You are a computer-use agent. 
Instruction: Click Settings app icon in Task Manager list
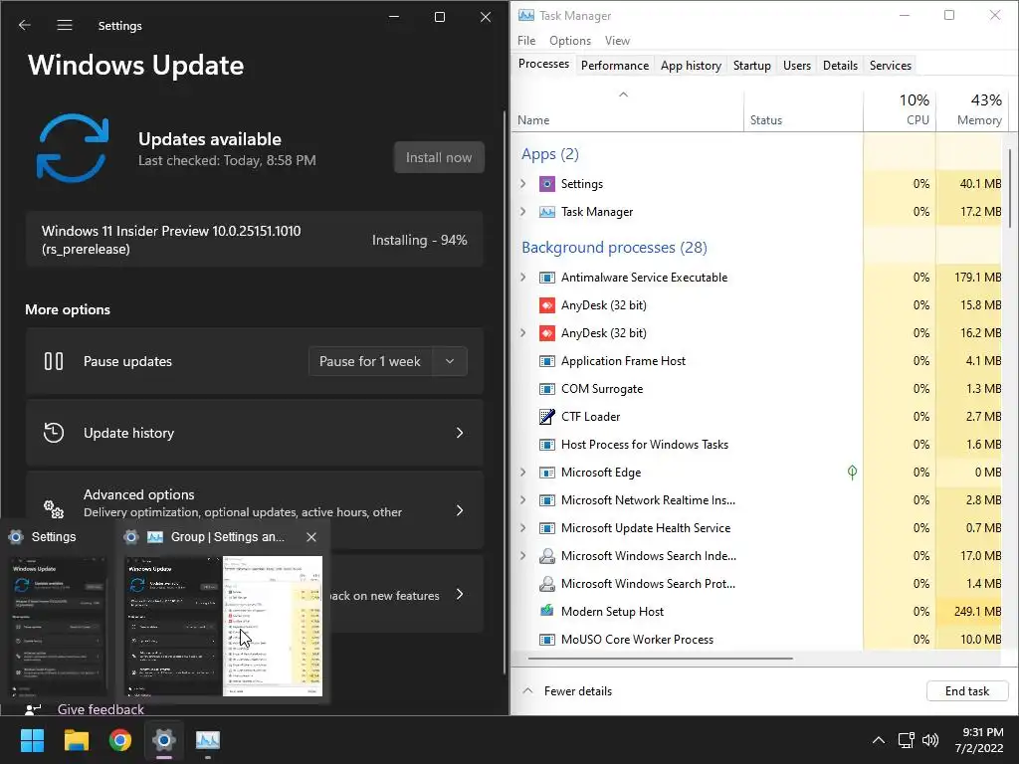pos(547,184)
